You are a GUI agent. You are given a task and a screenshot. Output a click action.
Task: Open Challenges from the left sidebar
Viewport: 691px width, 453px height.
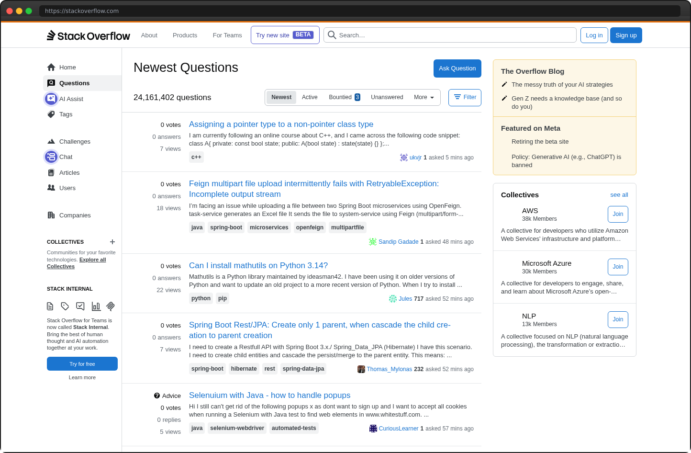point(51,141)
